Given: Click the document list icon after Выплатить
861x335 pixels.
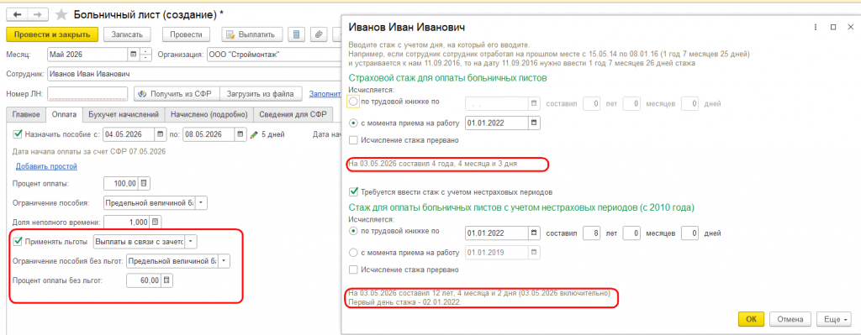Looking at the screenshot, I should click(297, 34).
